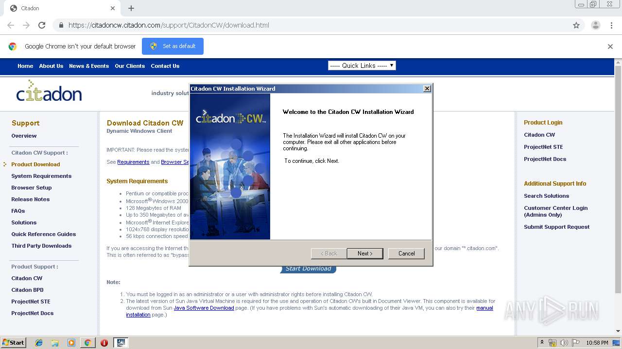Open Windows Explorer from the taskbar

click(x=55, y=343)
